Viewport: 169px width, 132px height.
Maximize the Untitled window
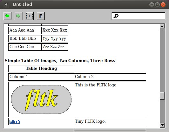tap(157, 5)
